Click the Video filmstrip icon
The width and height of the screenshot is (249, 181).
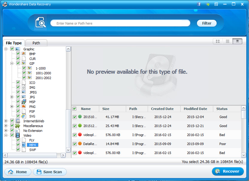tap(18, 135)
